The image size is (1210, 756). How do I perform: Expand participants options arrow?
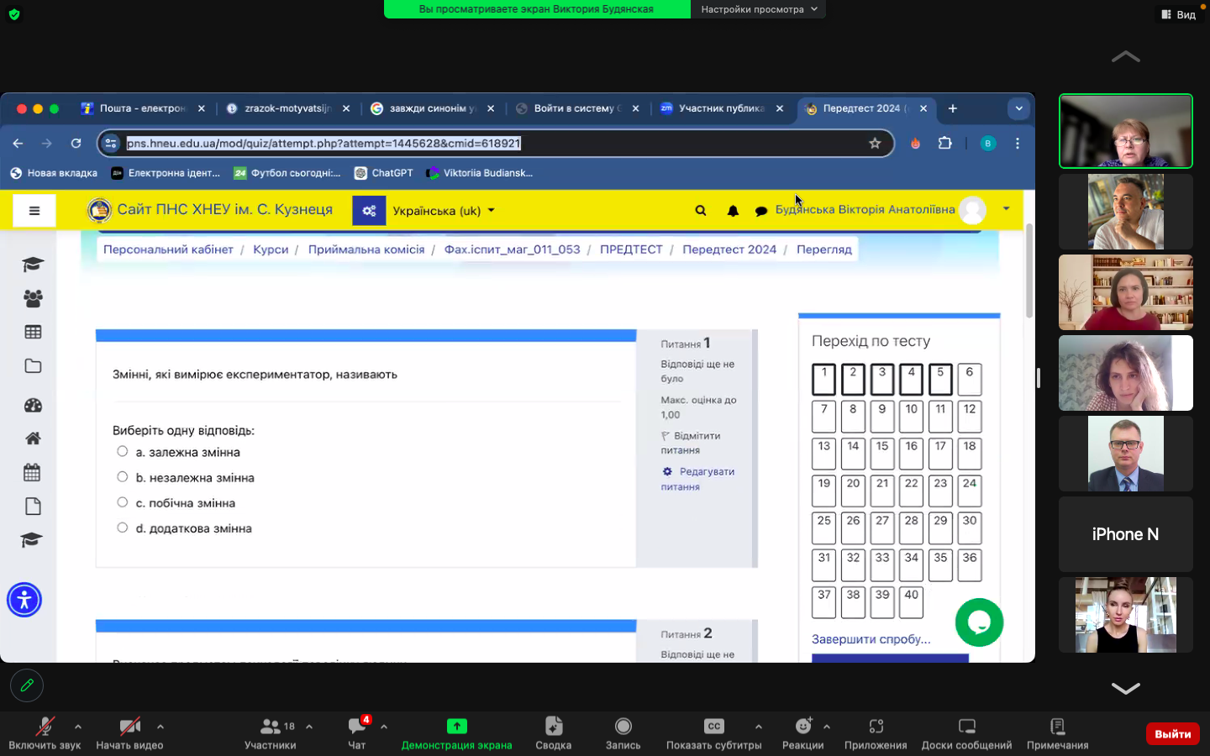[309, 727]
